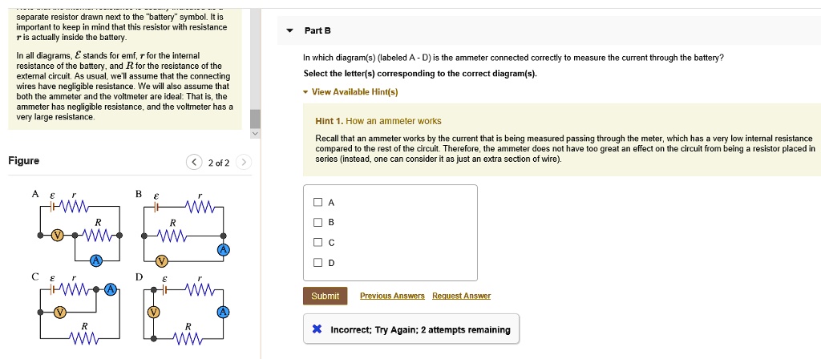Check answer option A
The image size is (821, 359).
tap(317, 203)
